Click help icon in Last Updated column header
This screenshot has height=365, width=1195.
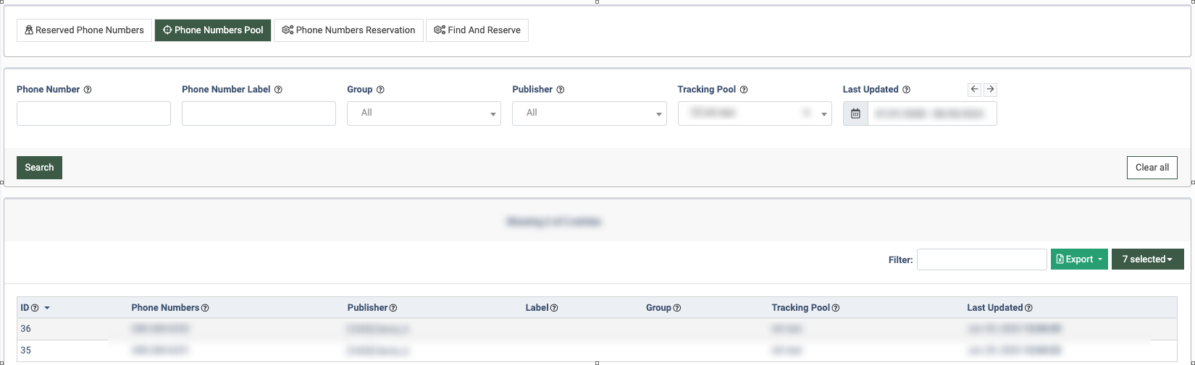(x=1028, y=308)
